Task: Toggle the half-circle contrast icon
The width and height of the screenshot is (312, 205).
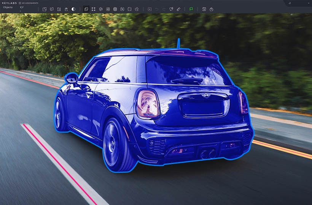Action: [x=73, y=9]
